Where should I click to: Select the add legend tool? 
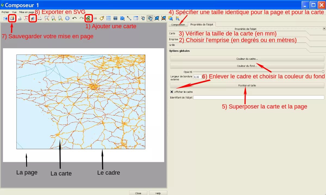coord(109,18)
